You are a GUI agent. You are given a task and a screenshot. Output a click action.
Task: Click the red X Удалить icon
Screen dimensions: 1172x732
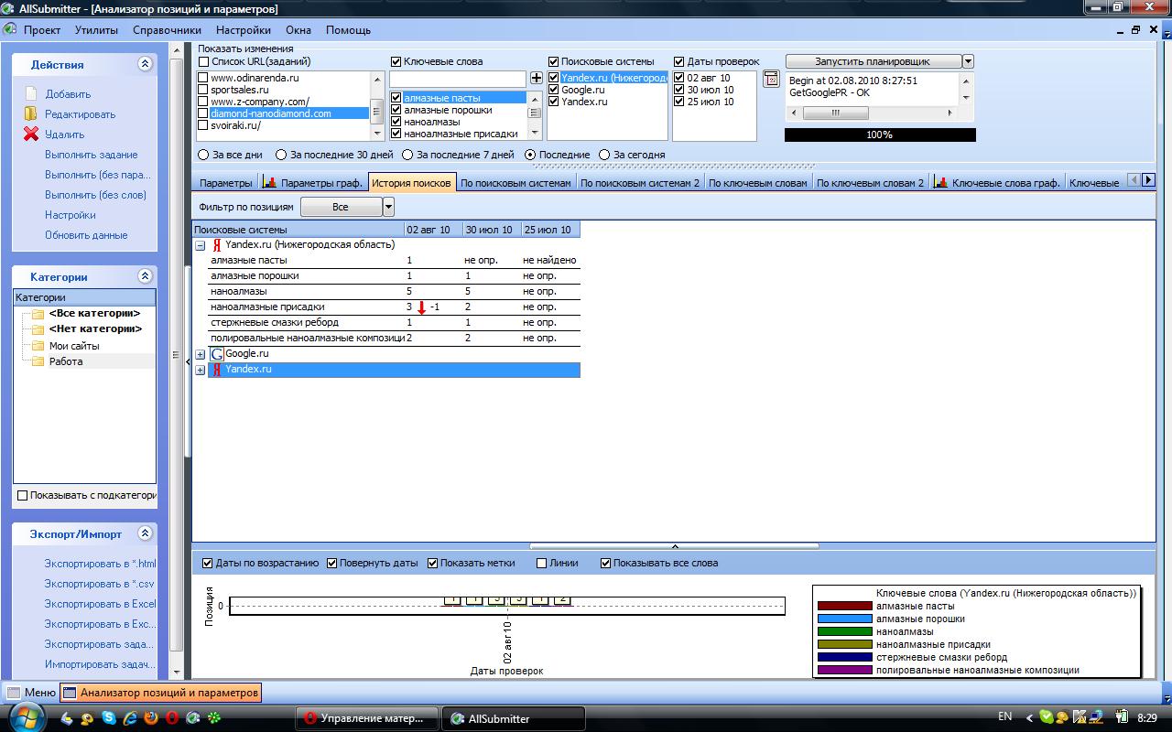click(x=31, y=135)
